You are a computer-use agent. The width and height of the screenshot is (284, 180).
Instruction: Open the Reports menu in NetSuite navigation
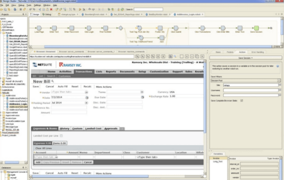111,71
